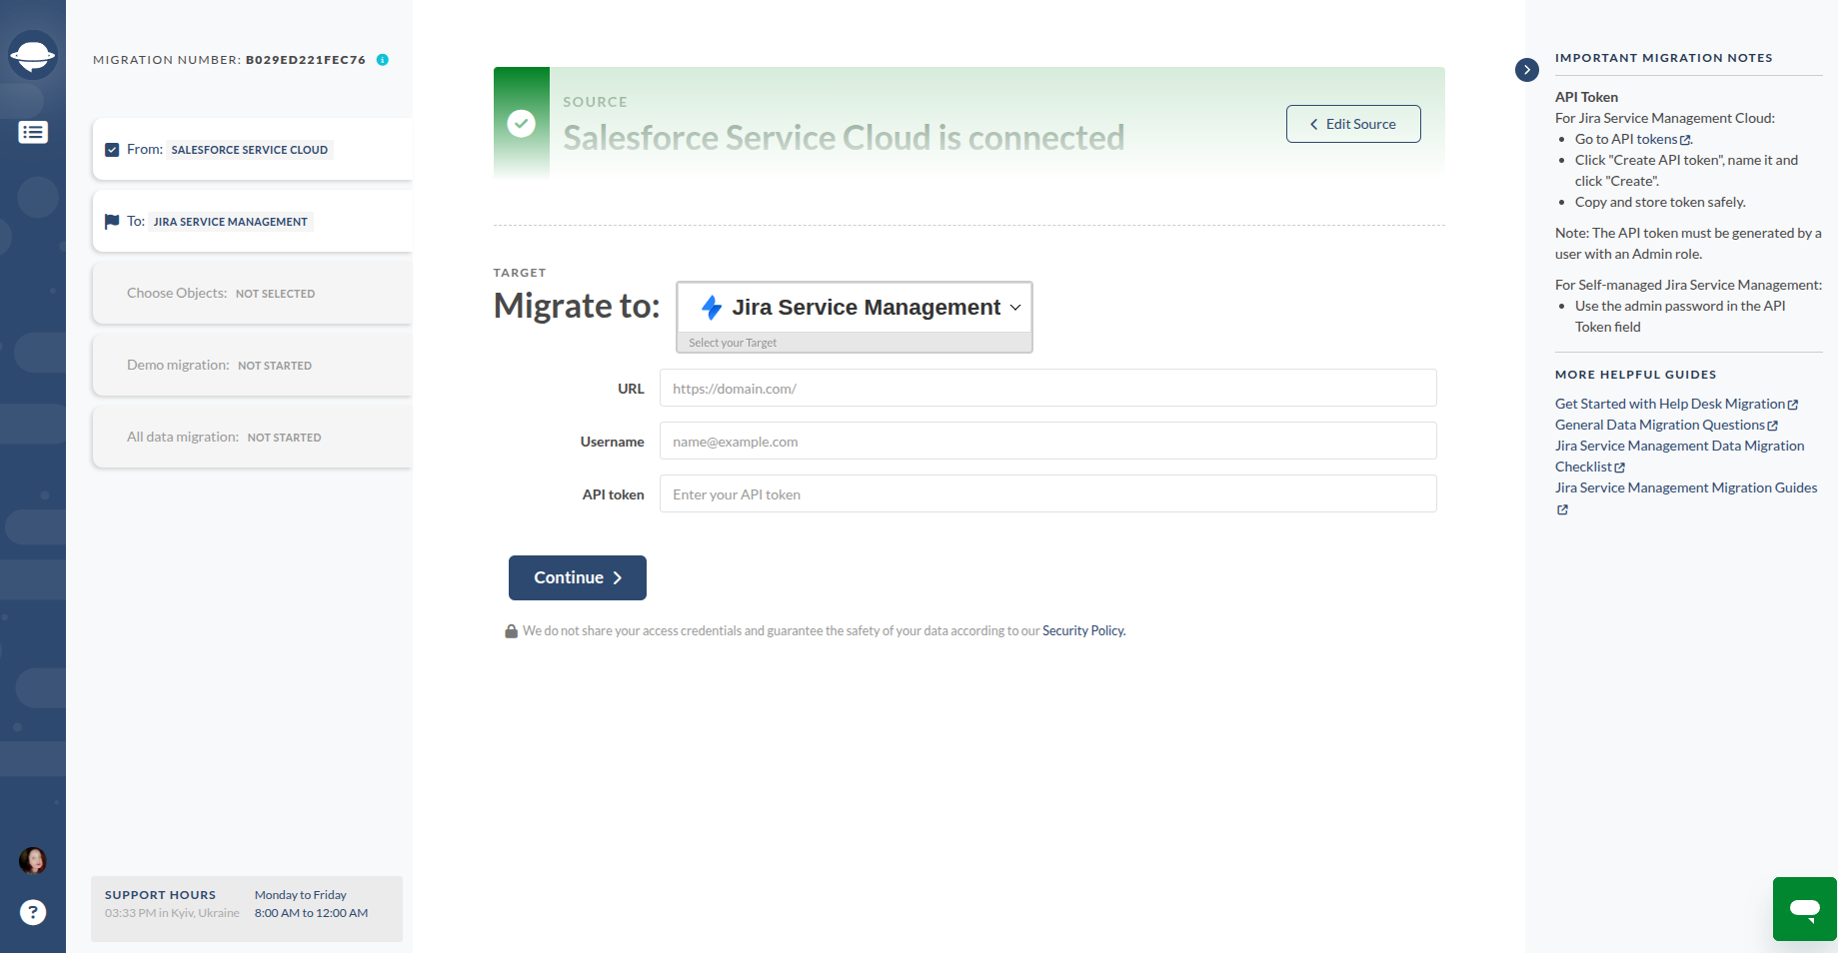Click the Continue button
1838x953 pixels.
577,577
